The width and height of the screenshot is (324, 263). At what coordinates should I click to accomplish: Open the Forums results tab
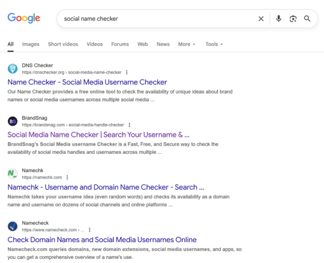pyautogui.click(x=120, y=44)
